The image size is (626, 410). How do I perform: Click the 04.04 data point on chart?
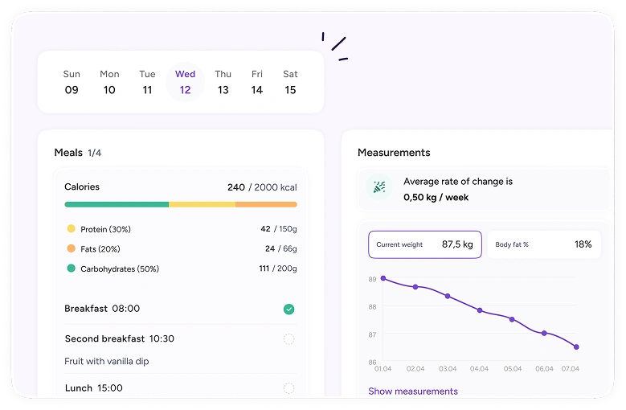(480, 310)
